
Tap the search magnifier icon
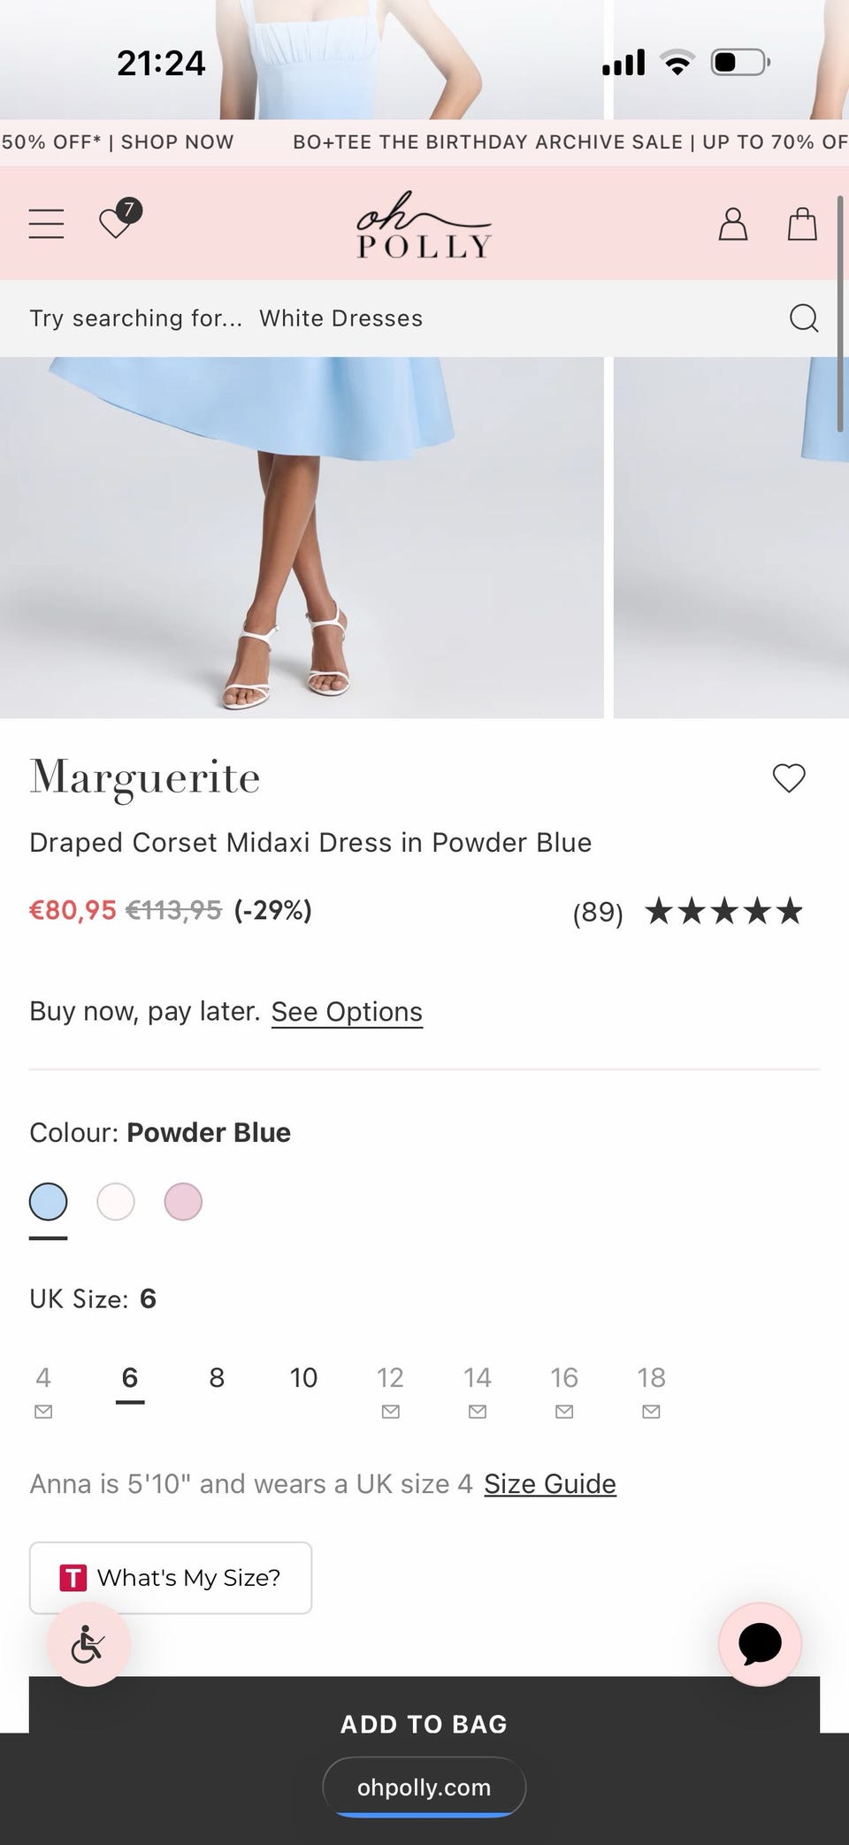pos(803,318)
